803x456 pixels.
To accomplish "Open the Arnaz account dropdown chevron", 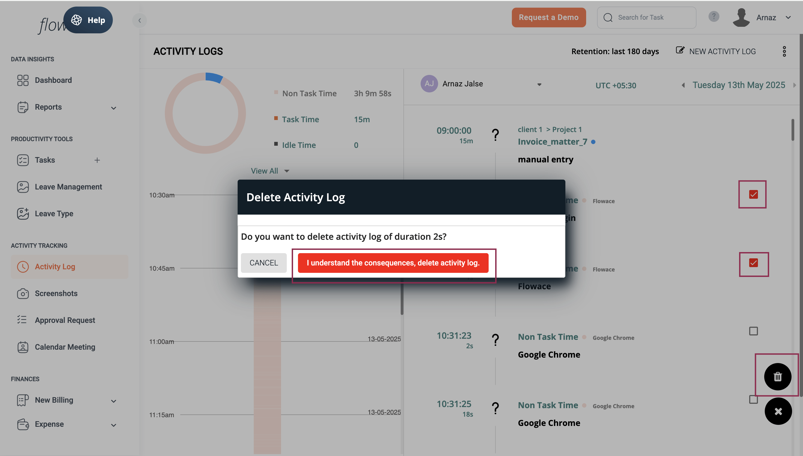I will [x=788, y=17].
